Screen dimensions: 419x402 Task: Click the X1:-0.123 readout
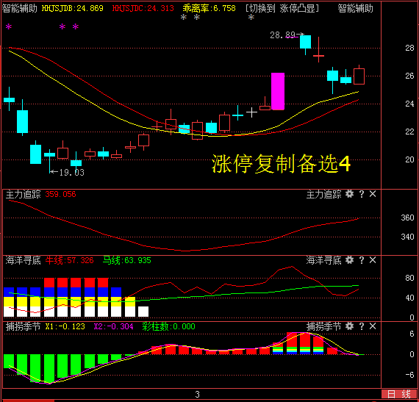(x=65, y=326)
